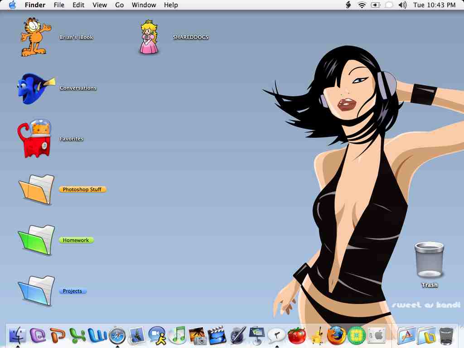Launch the yellow mop bucket Dock icon
This screenshot has height=348, width=464.
point(317,336)
